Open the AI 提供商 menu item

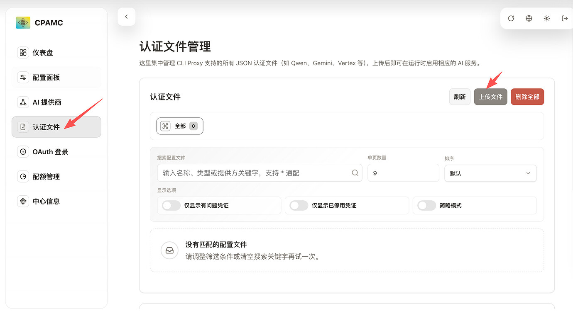pyautogui.click(x=56, y=102)
